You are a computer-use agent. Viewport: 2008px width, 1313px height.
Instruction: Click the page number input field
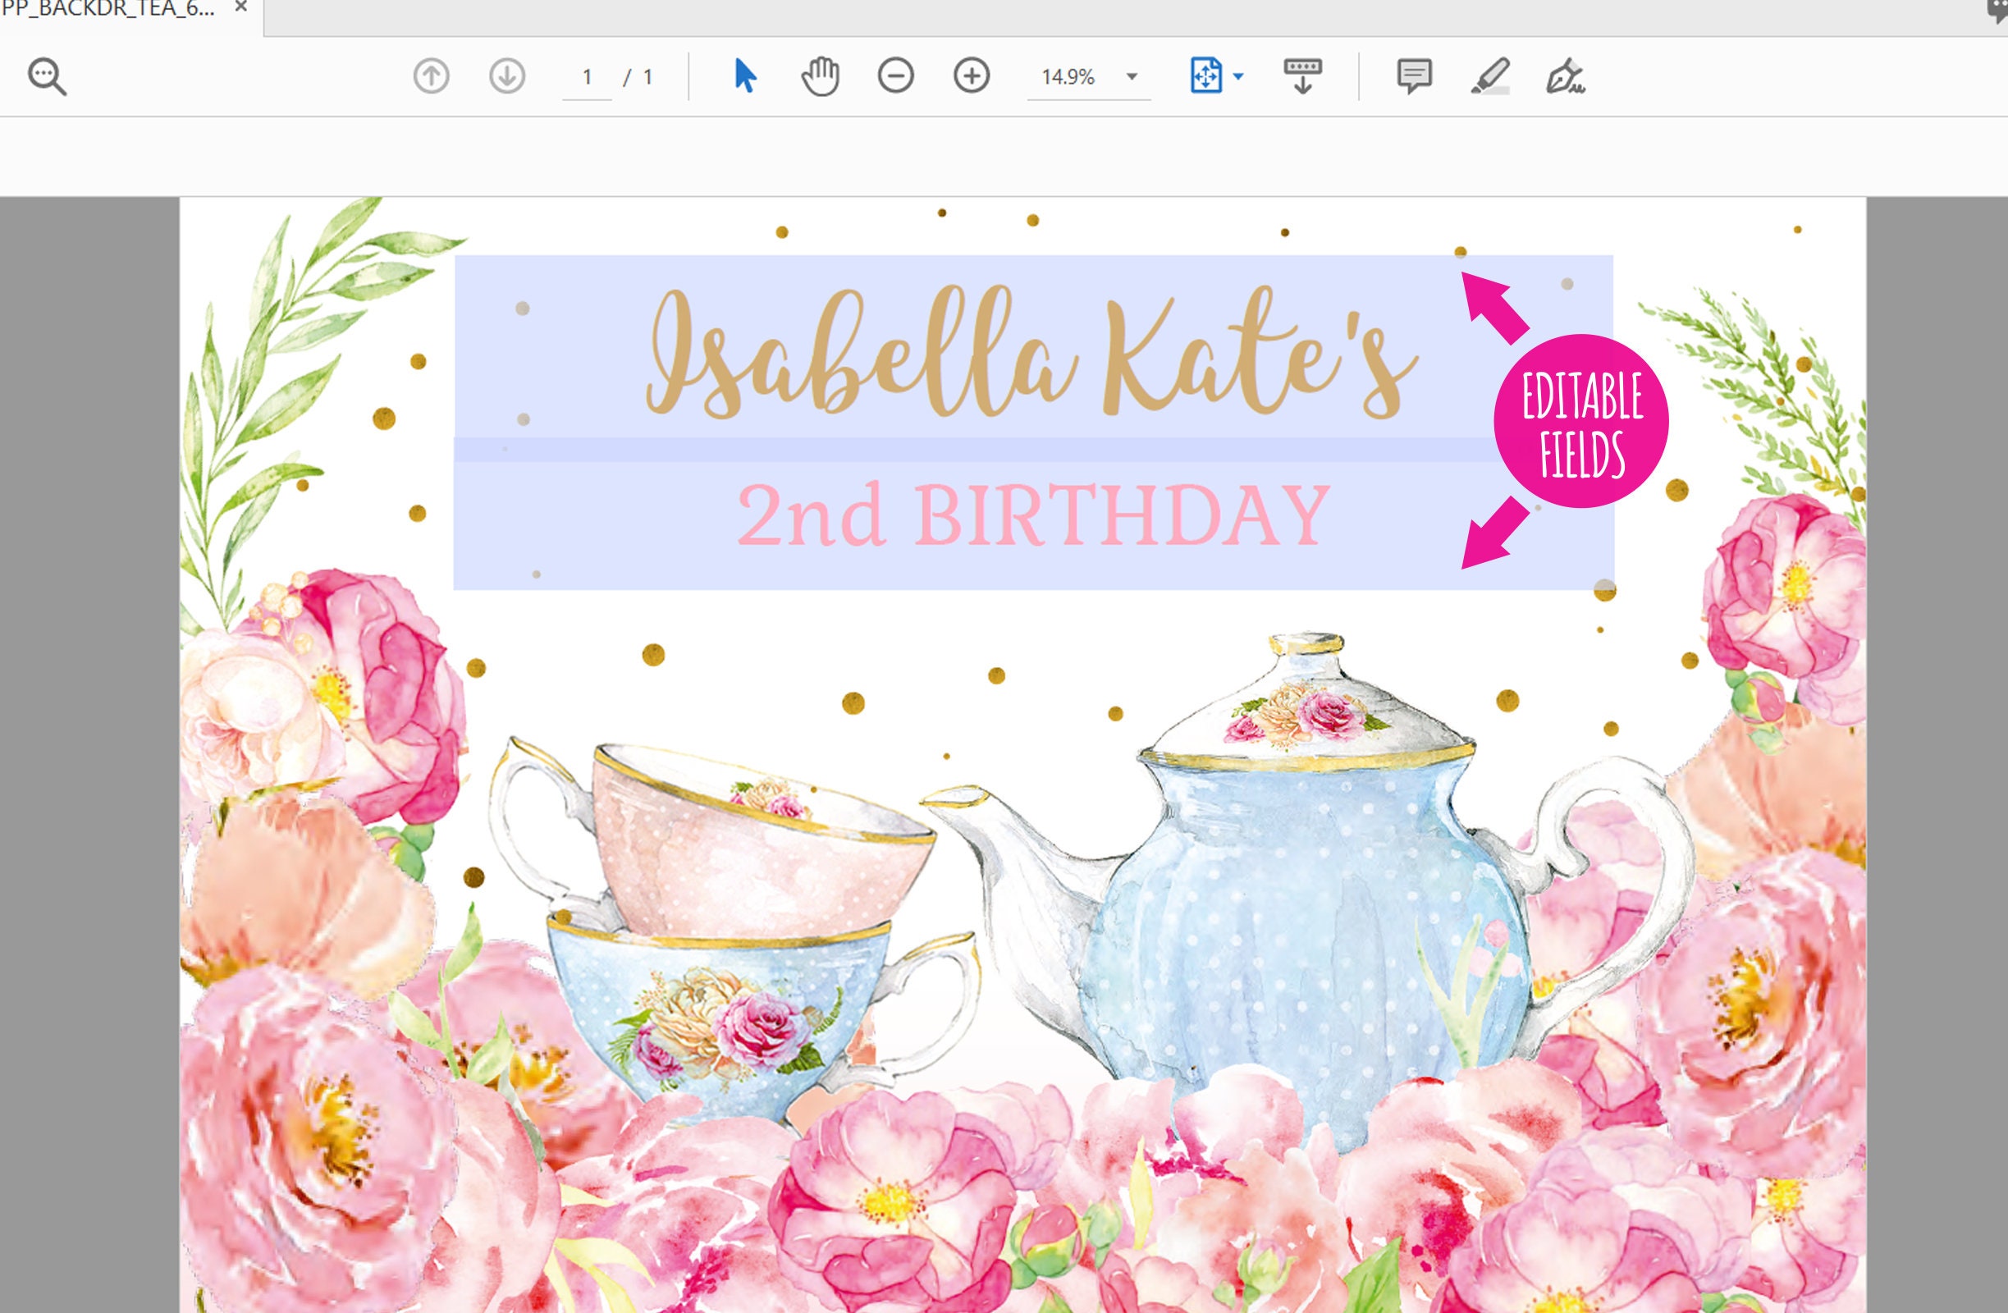tap(588, 76)
